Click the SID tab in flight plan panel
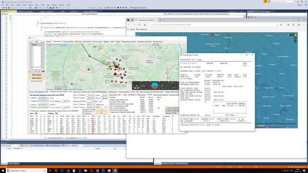Image resolution: width=308 pixels, height=173 pixels. (119, 95)
